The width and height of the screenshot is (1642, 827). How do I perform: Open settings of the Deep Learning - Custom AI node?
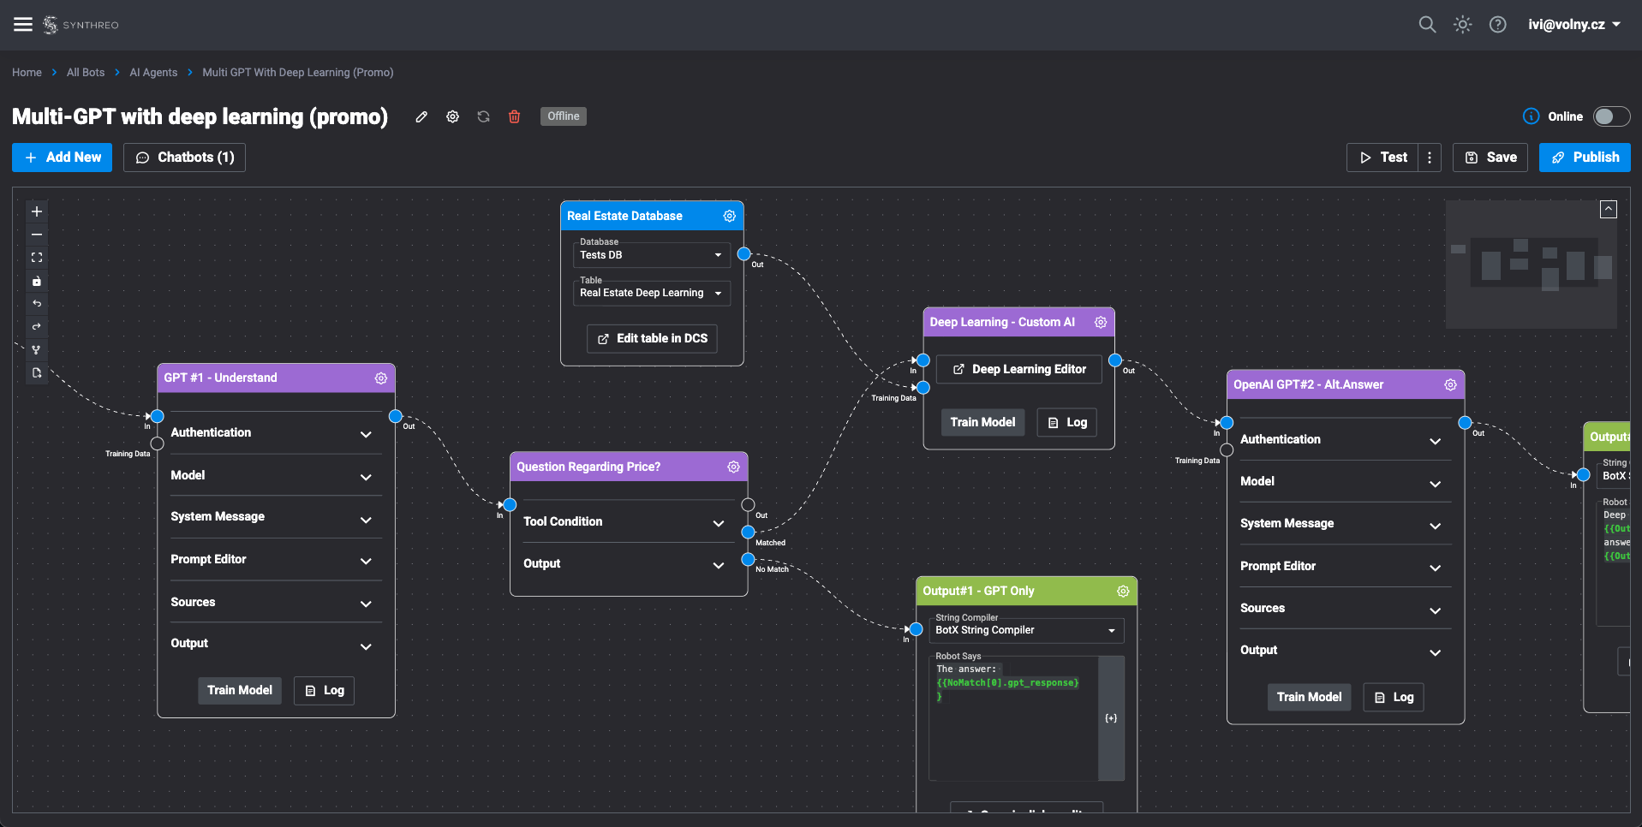pos(1100,322)
